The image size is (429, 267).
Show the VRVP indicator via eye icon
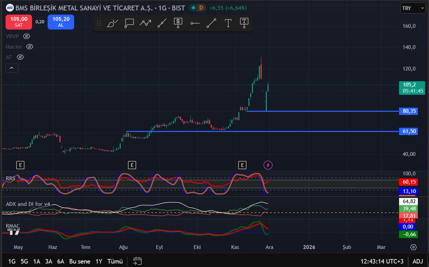point(26,36)
